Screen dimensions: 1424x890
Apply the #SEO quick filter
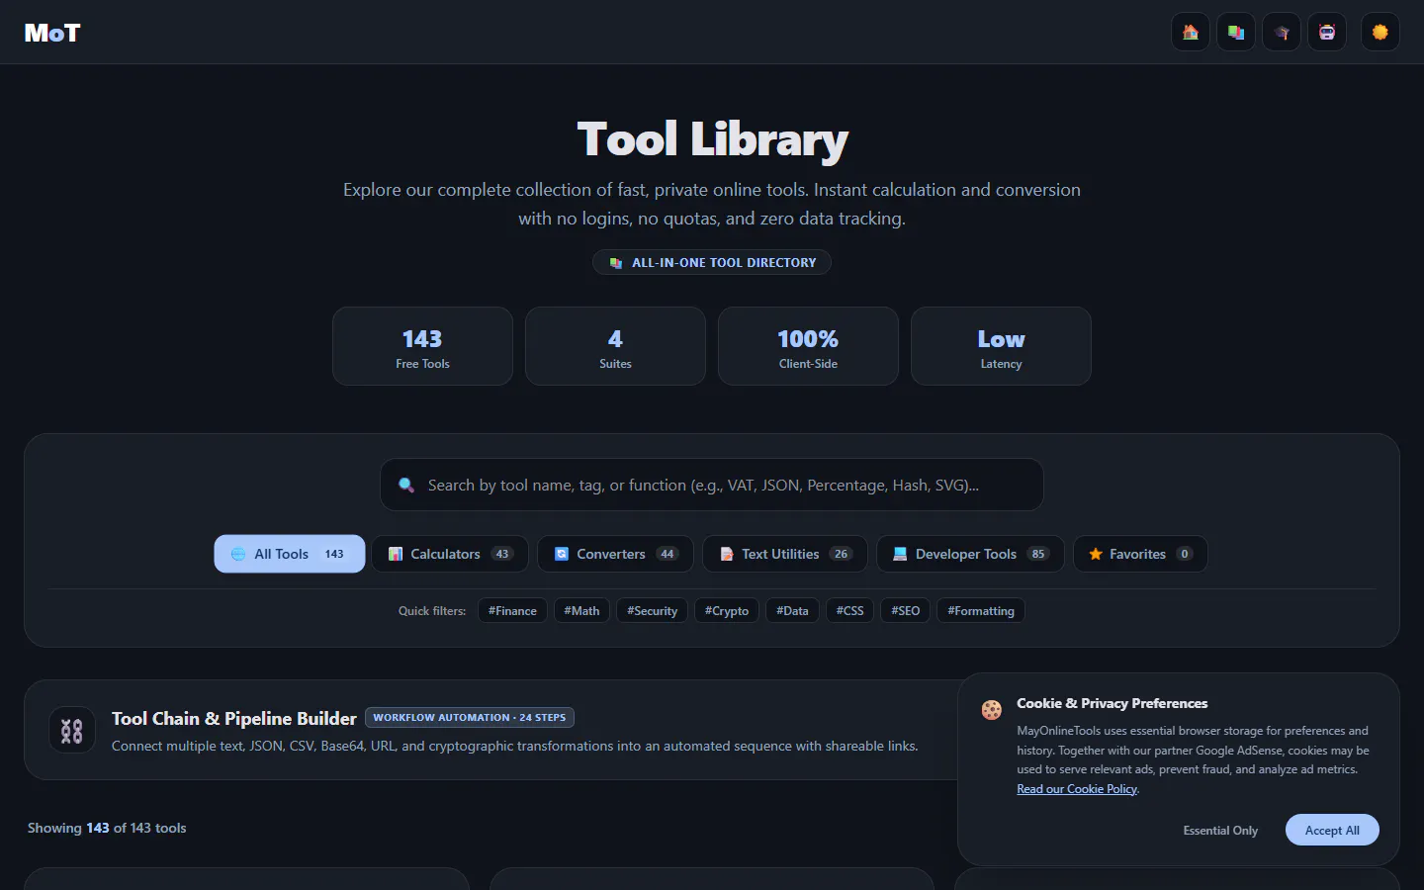pyautogui.click(x=905, y=611)
